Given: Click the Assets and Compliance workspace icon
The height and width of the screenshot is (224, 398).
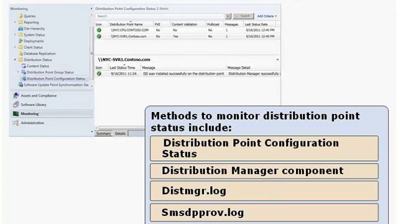Looking at the screenshot, I should click(16, 95).
